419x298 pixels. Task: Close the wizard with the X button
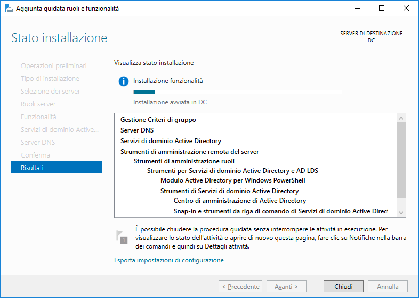coord(406,9)
